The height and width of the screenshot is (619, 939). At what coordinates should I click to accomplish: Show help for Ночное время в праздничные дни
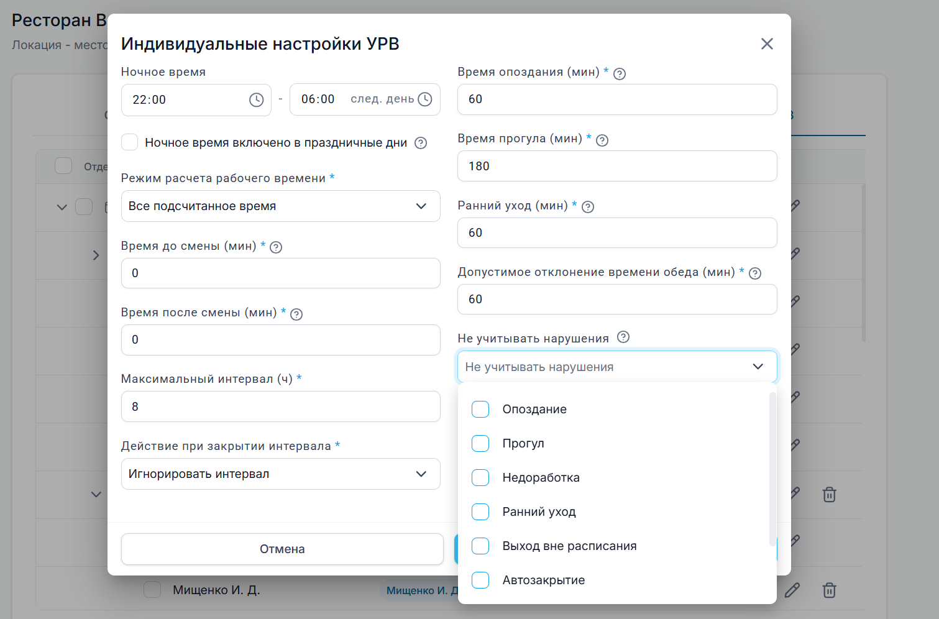coord(421,143)
